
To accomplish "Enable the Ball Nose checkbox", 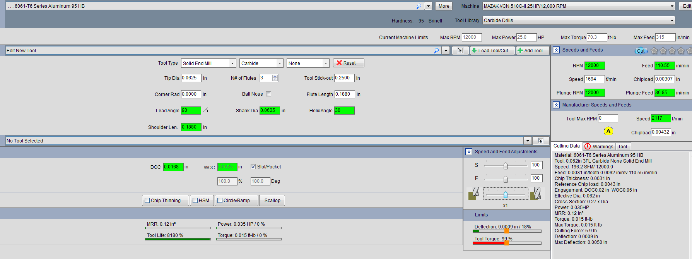I will (269, 94).
